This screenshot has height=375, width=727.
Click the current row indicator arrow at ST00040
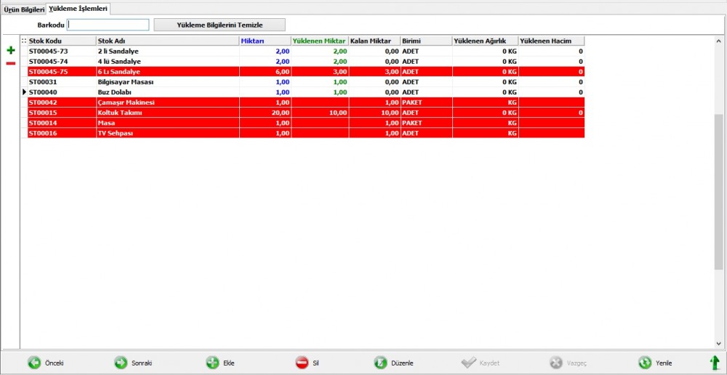(24, 92)
